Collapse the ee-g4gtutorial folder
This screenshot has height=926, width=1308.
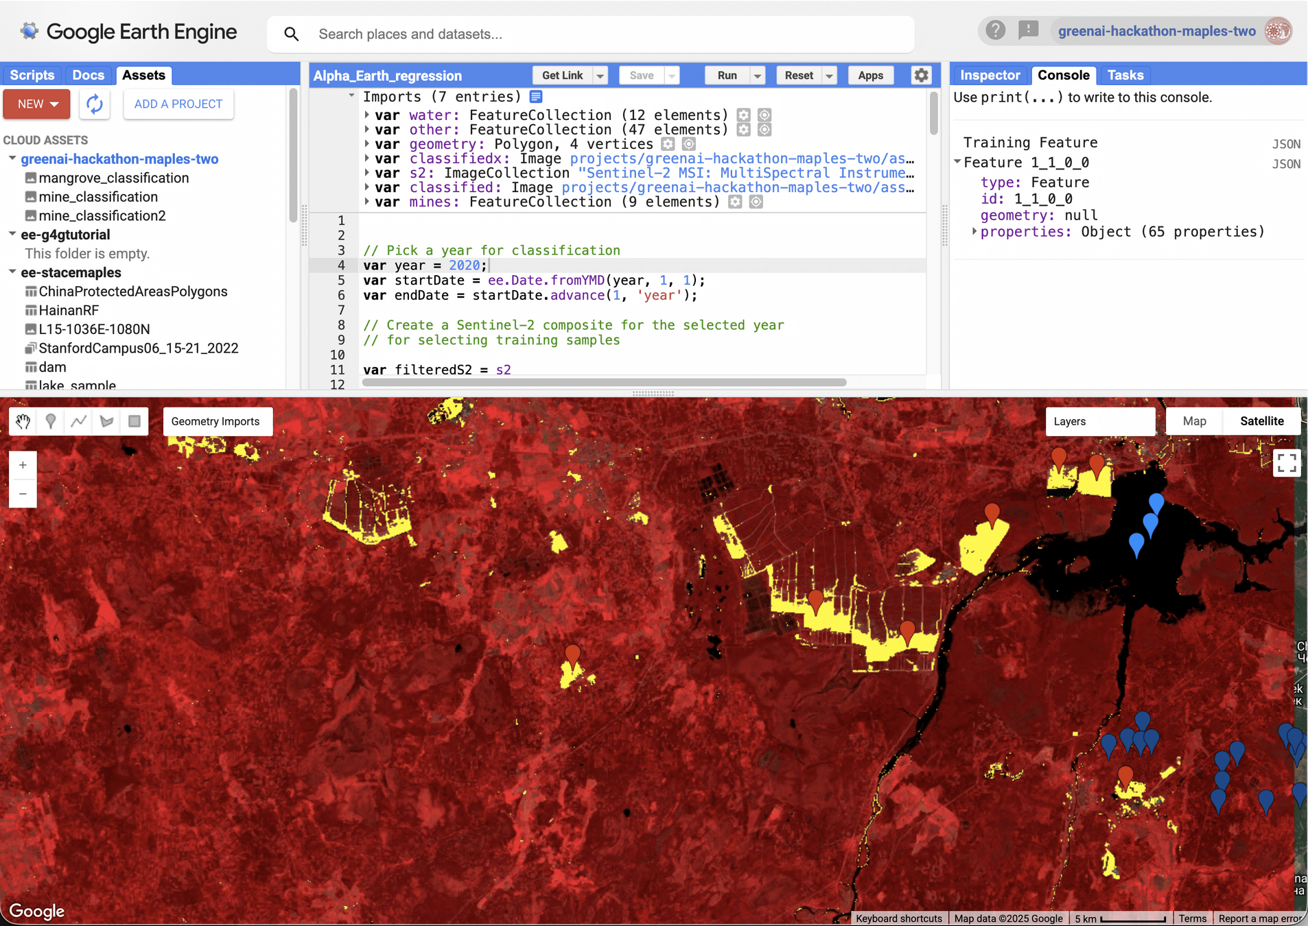12,234
